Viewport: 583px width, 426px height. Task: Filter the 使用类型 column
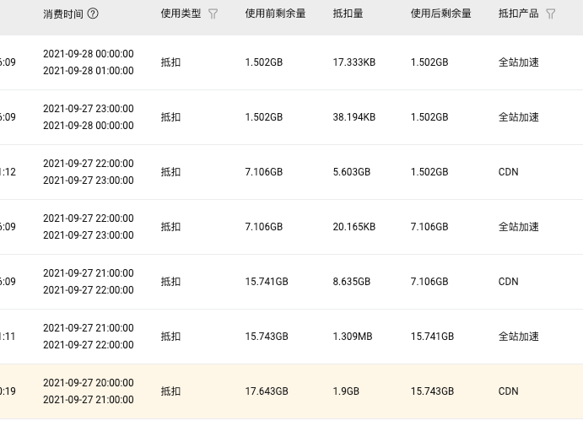[213, 14]
